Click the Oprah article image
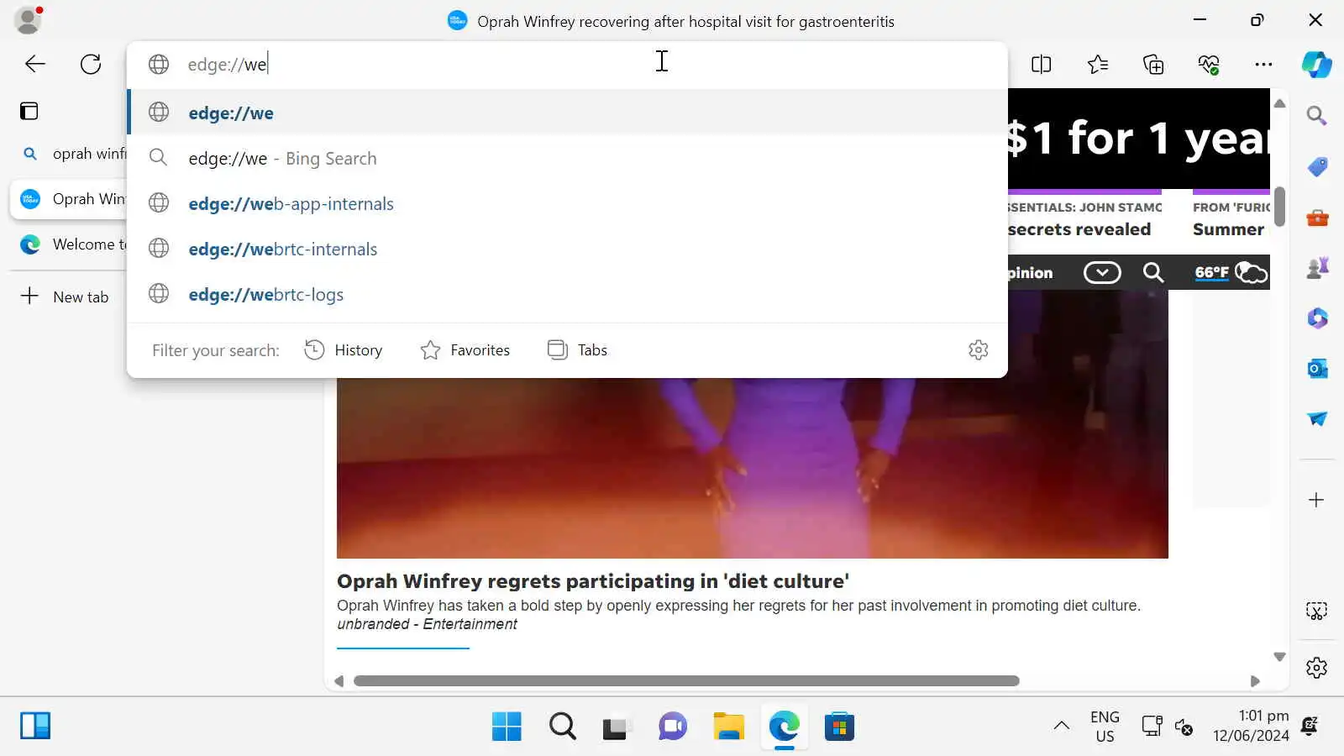Screen dimensions: 1344x756 click(x=753, y=466)
